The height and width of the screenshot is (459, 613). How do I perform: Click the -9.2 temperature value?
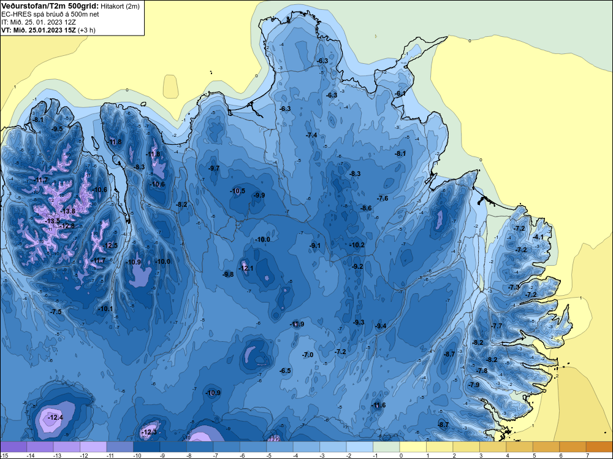coord(357,266)
